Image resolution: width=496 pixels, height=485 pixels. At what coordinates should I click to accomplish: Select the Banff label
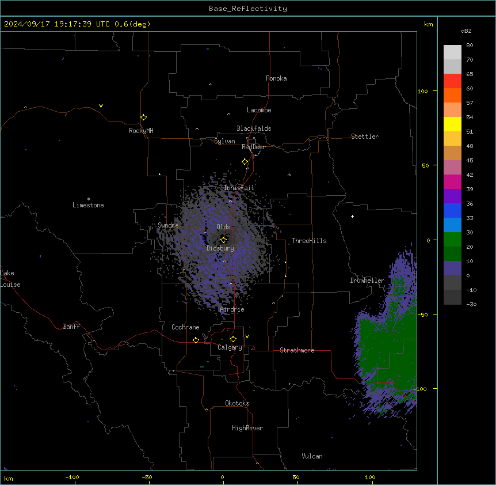point(71,327)
